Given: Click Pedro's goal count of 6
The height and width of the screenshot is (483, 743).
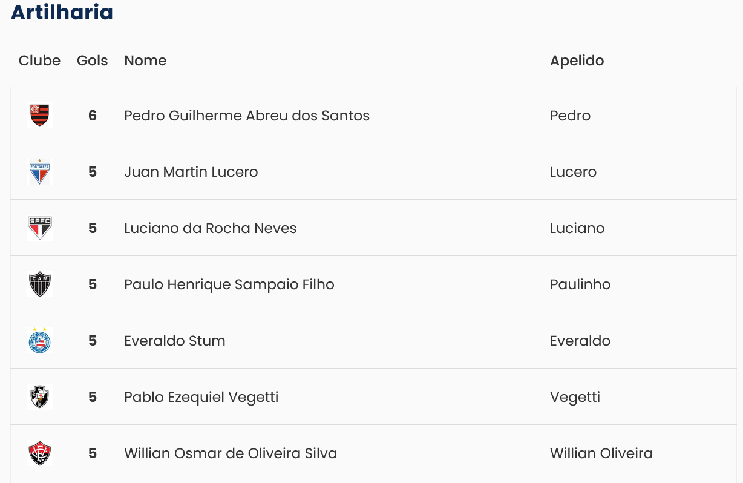Looking at the screenshot, I should tap(93, 116).
